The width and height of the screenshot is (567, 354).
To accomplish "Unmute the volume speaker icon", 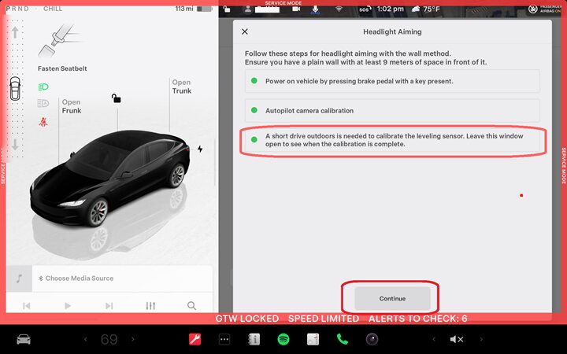I will pos(457,339).
